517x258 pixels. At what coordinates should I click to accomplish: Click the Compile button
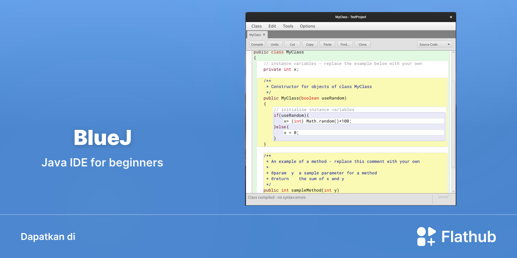point(257,44)
